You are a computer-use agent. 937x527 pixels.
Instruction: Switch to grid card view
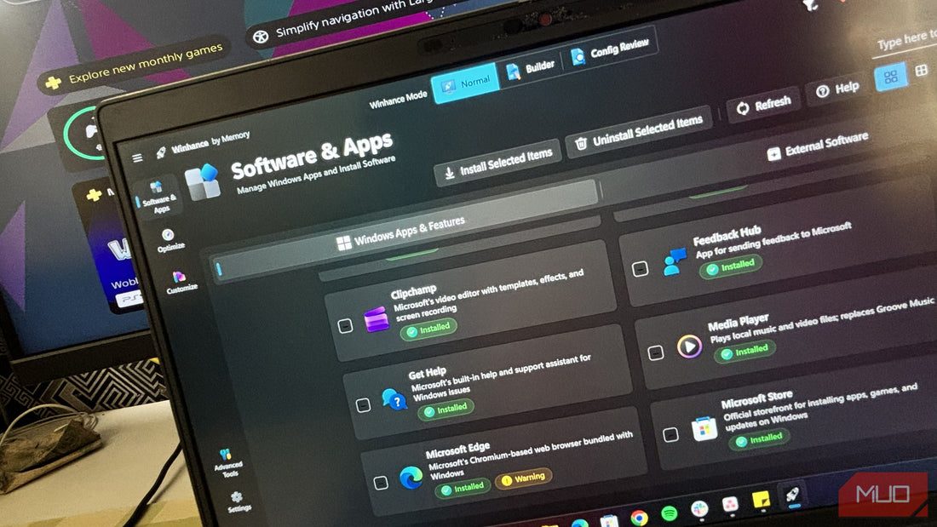pyautogui.click(x=890, y=77)
